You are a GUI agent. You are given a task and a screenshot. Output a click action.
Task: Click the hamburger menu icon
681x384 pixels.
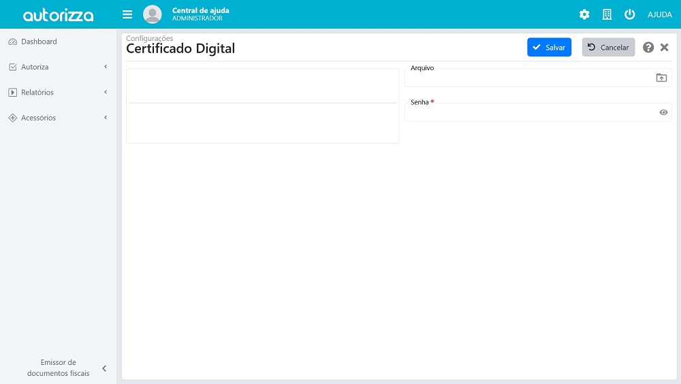coord(127,14)
